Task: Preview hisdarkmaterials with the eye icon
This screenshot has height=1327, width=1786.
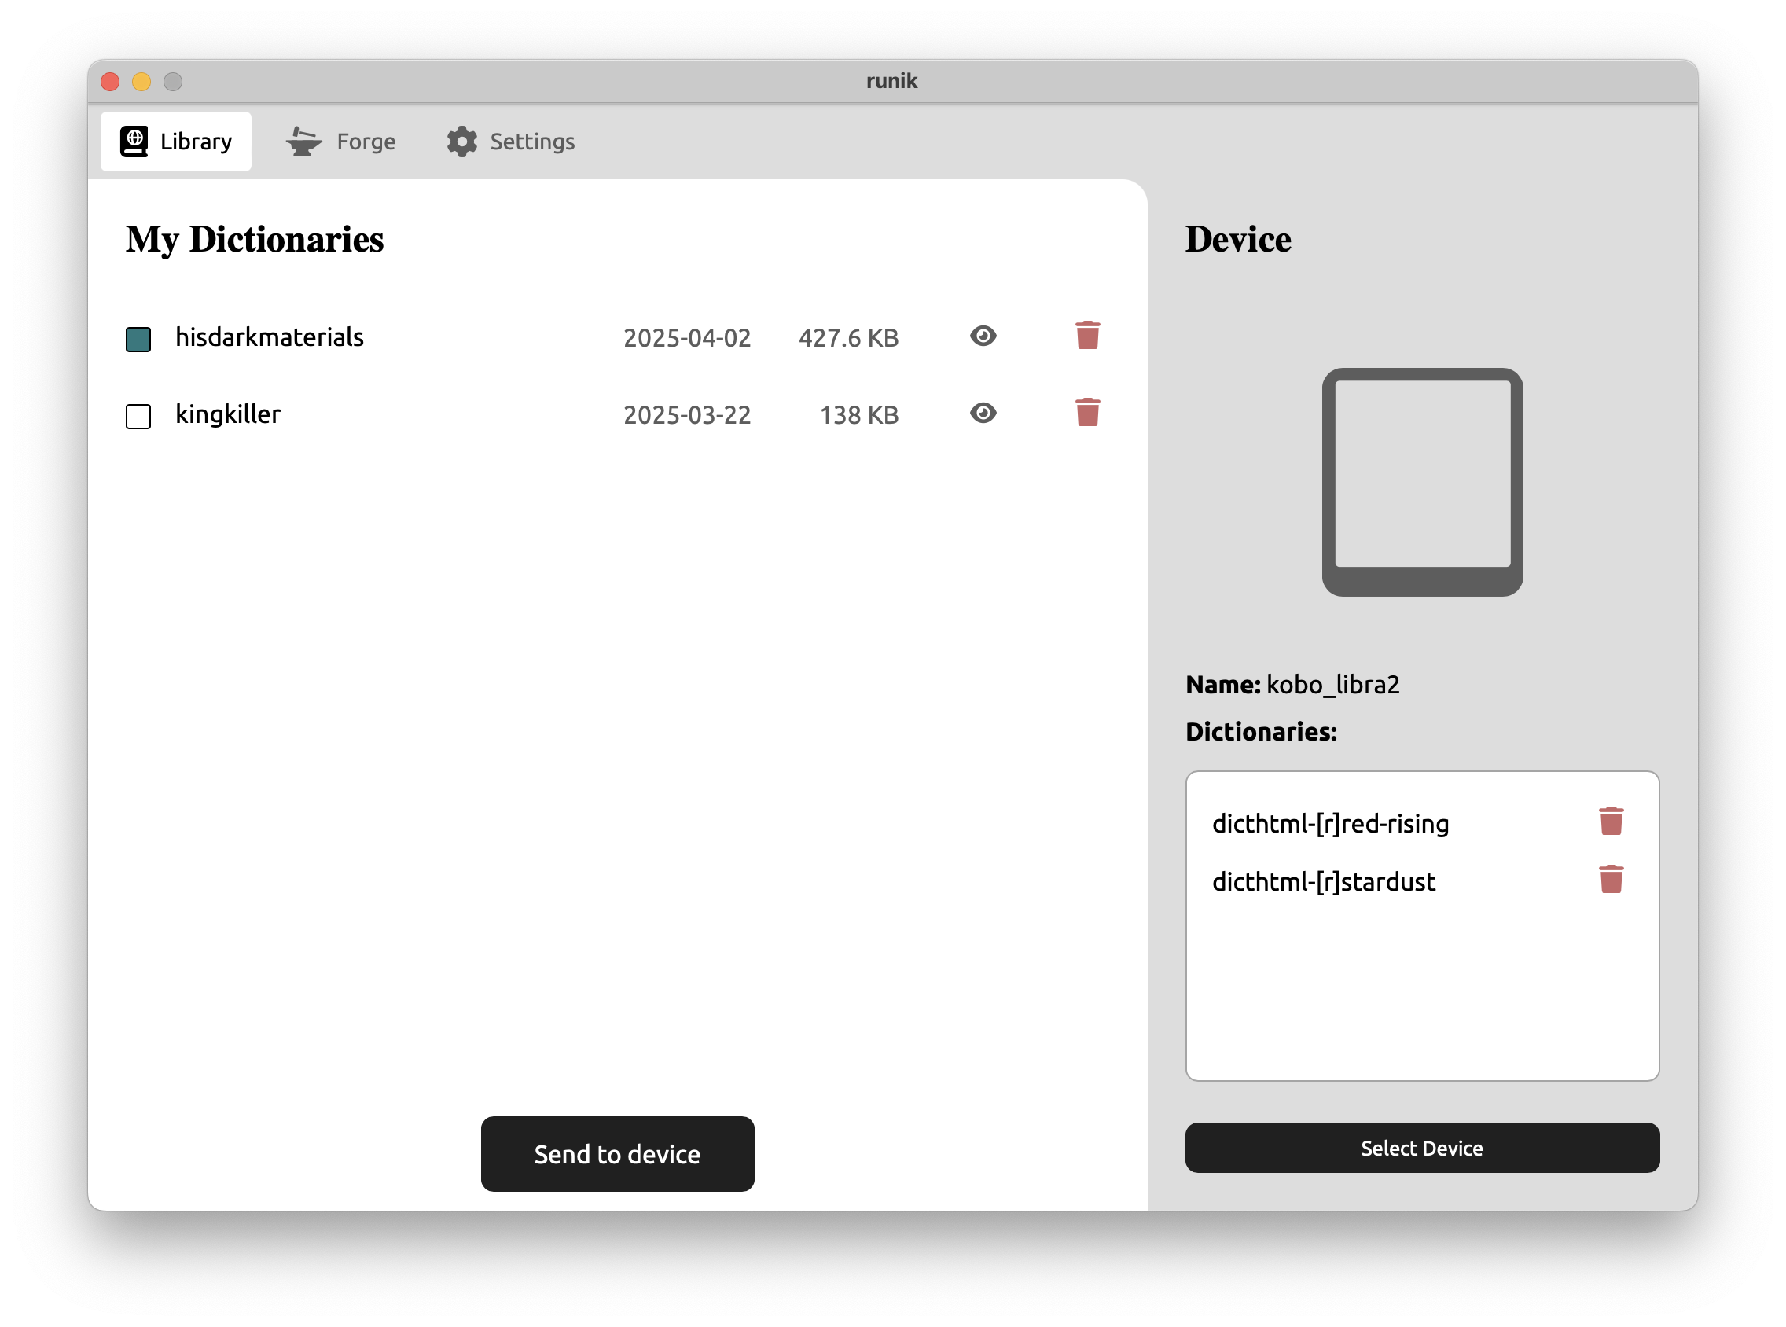Action: click(x=982, y=336)
